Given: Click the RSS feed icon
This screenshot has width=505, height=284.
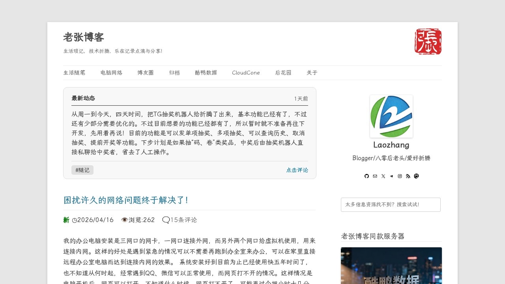Looking at the screenshot, I should [408, 176].
